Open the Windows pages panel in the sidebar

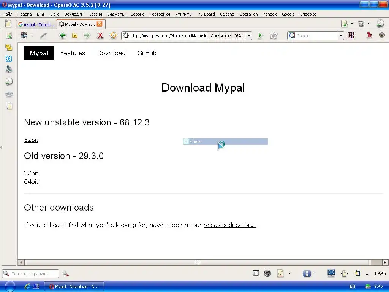[9, 106]
